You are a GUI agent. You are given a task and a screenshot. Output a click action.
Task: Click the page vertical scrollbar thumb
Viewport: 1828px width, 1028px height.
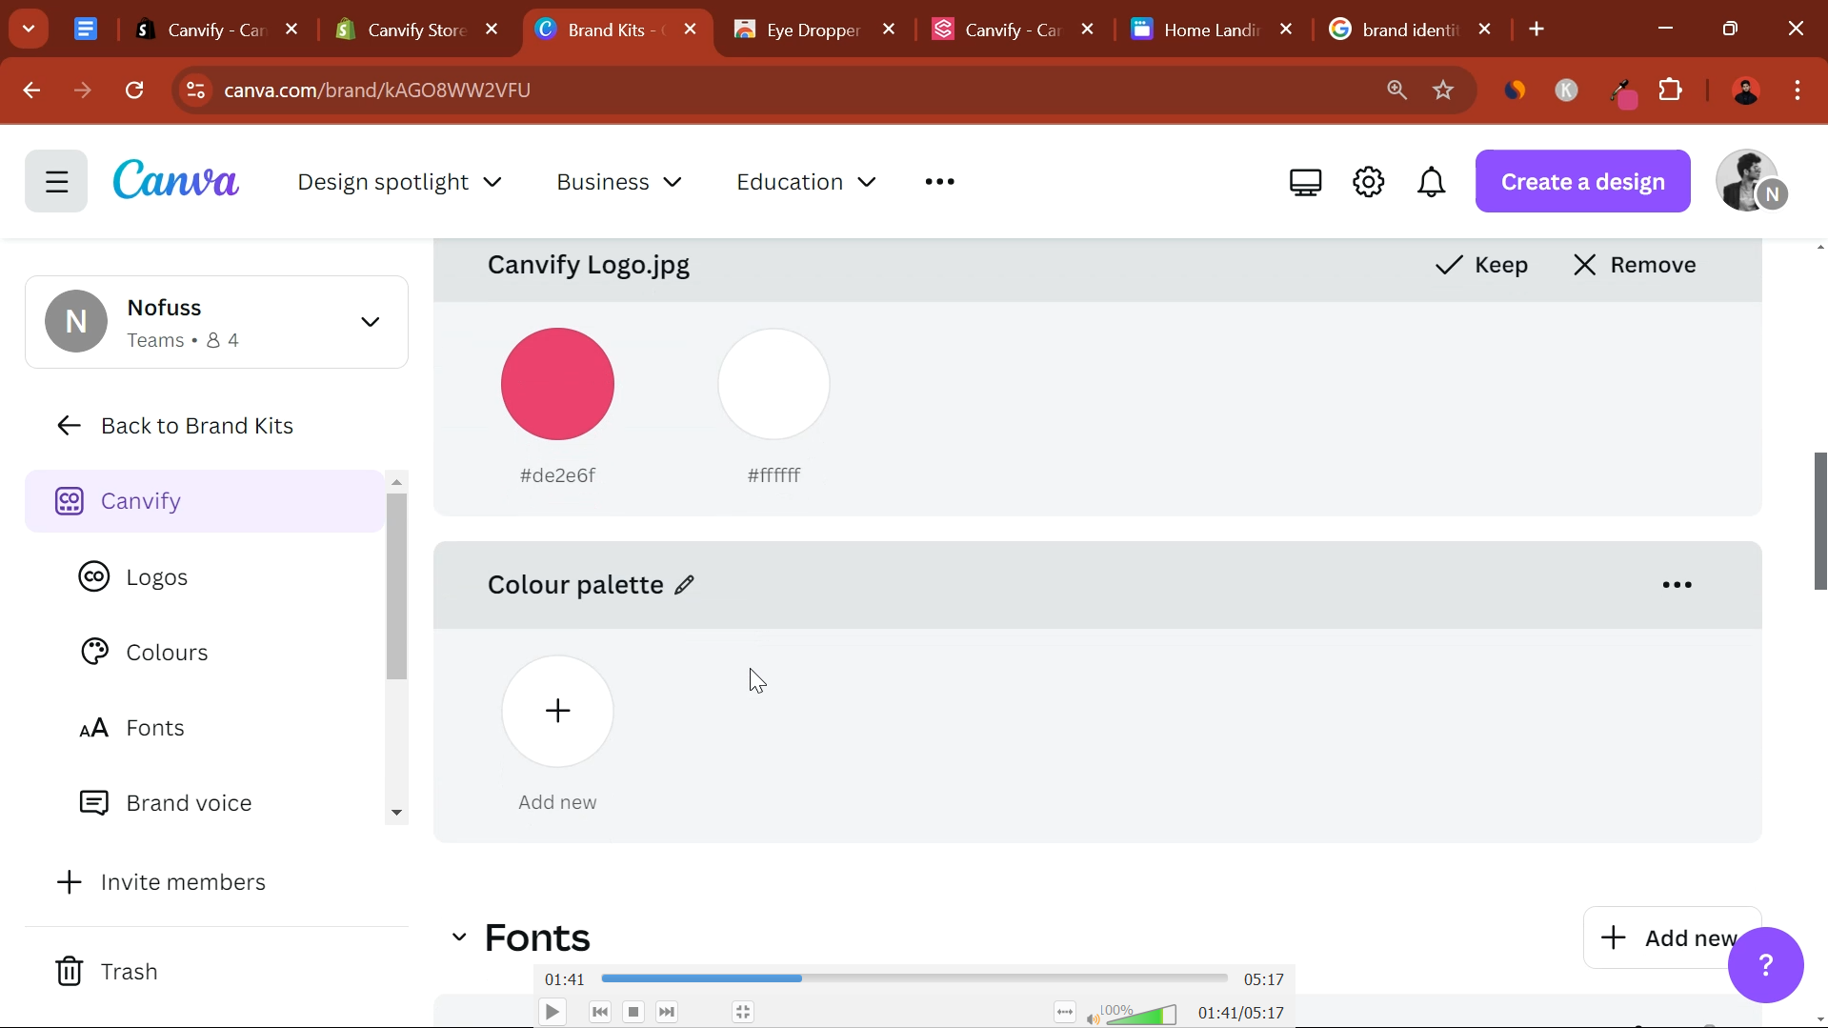(x=1820, y=521)
